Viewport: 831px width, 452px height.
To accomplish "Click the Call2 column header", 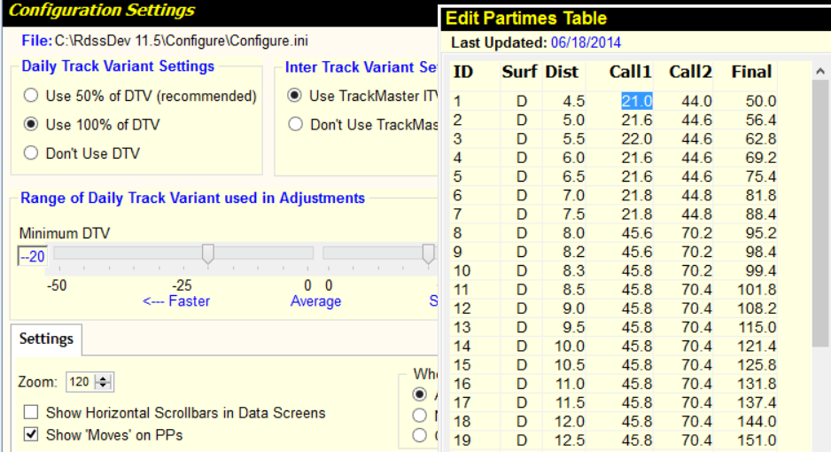I will tap(690, 72).
